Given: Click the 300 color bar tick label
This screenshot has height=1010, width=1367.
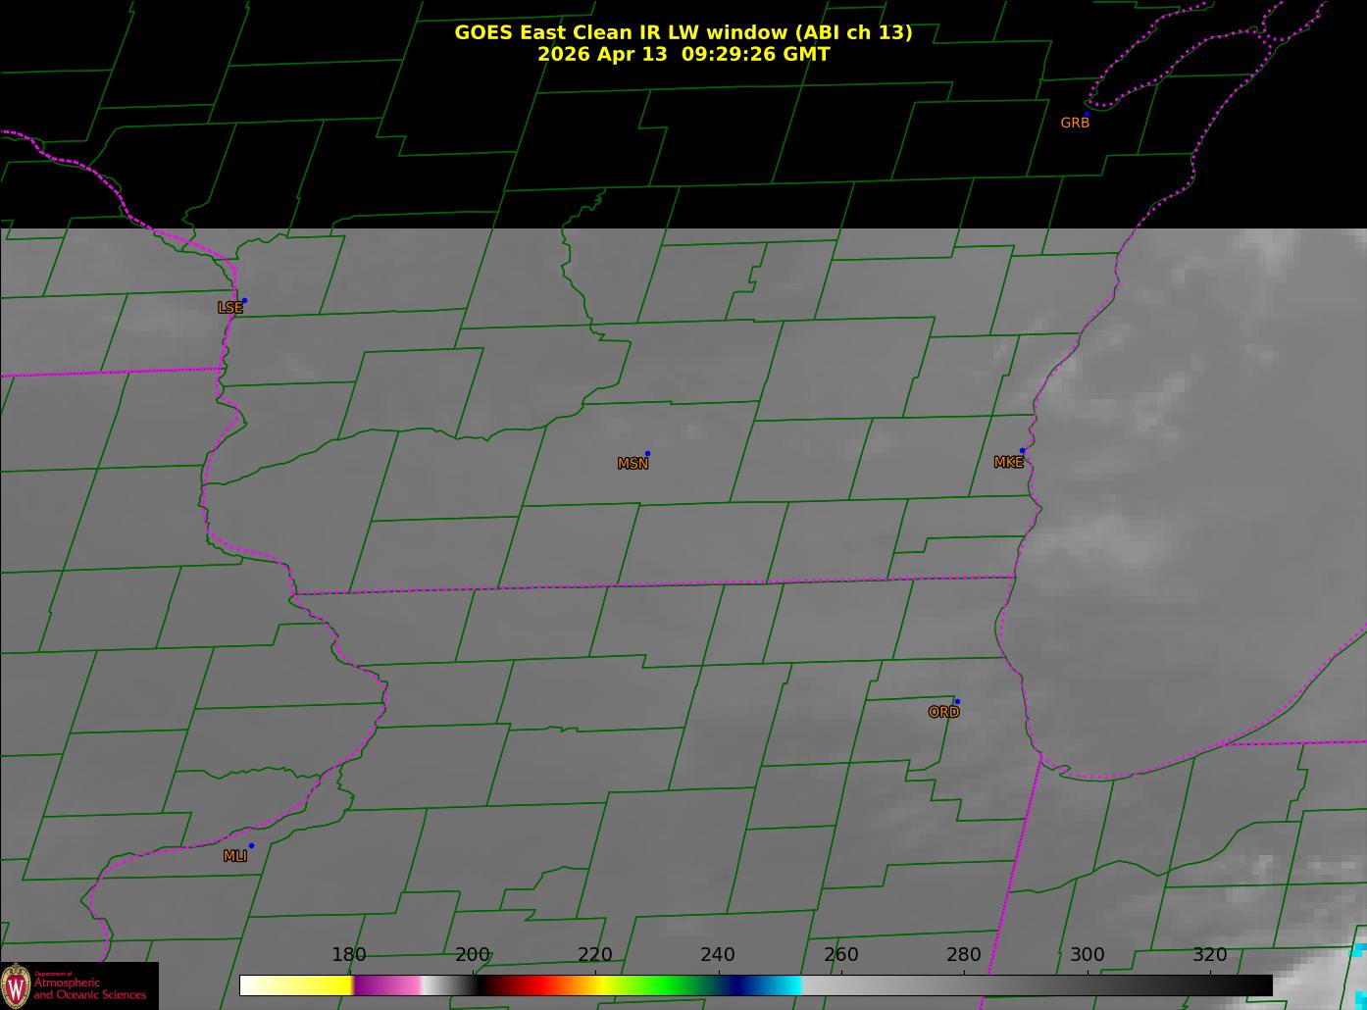Looking at the screenshot, I should 1087,955.
